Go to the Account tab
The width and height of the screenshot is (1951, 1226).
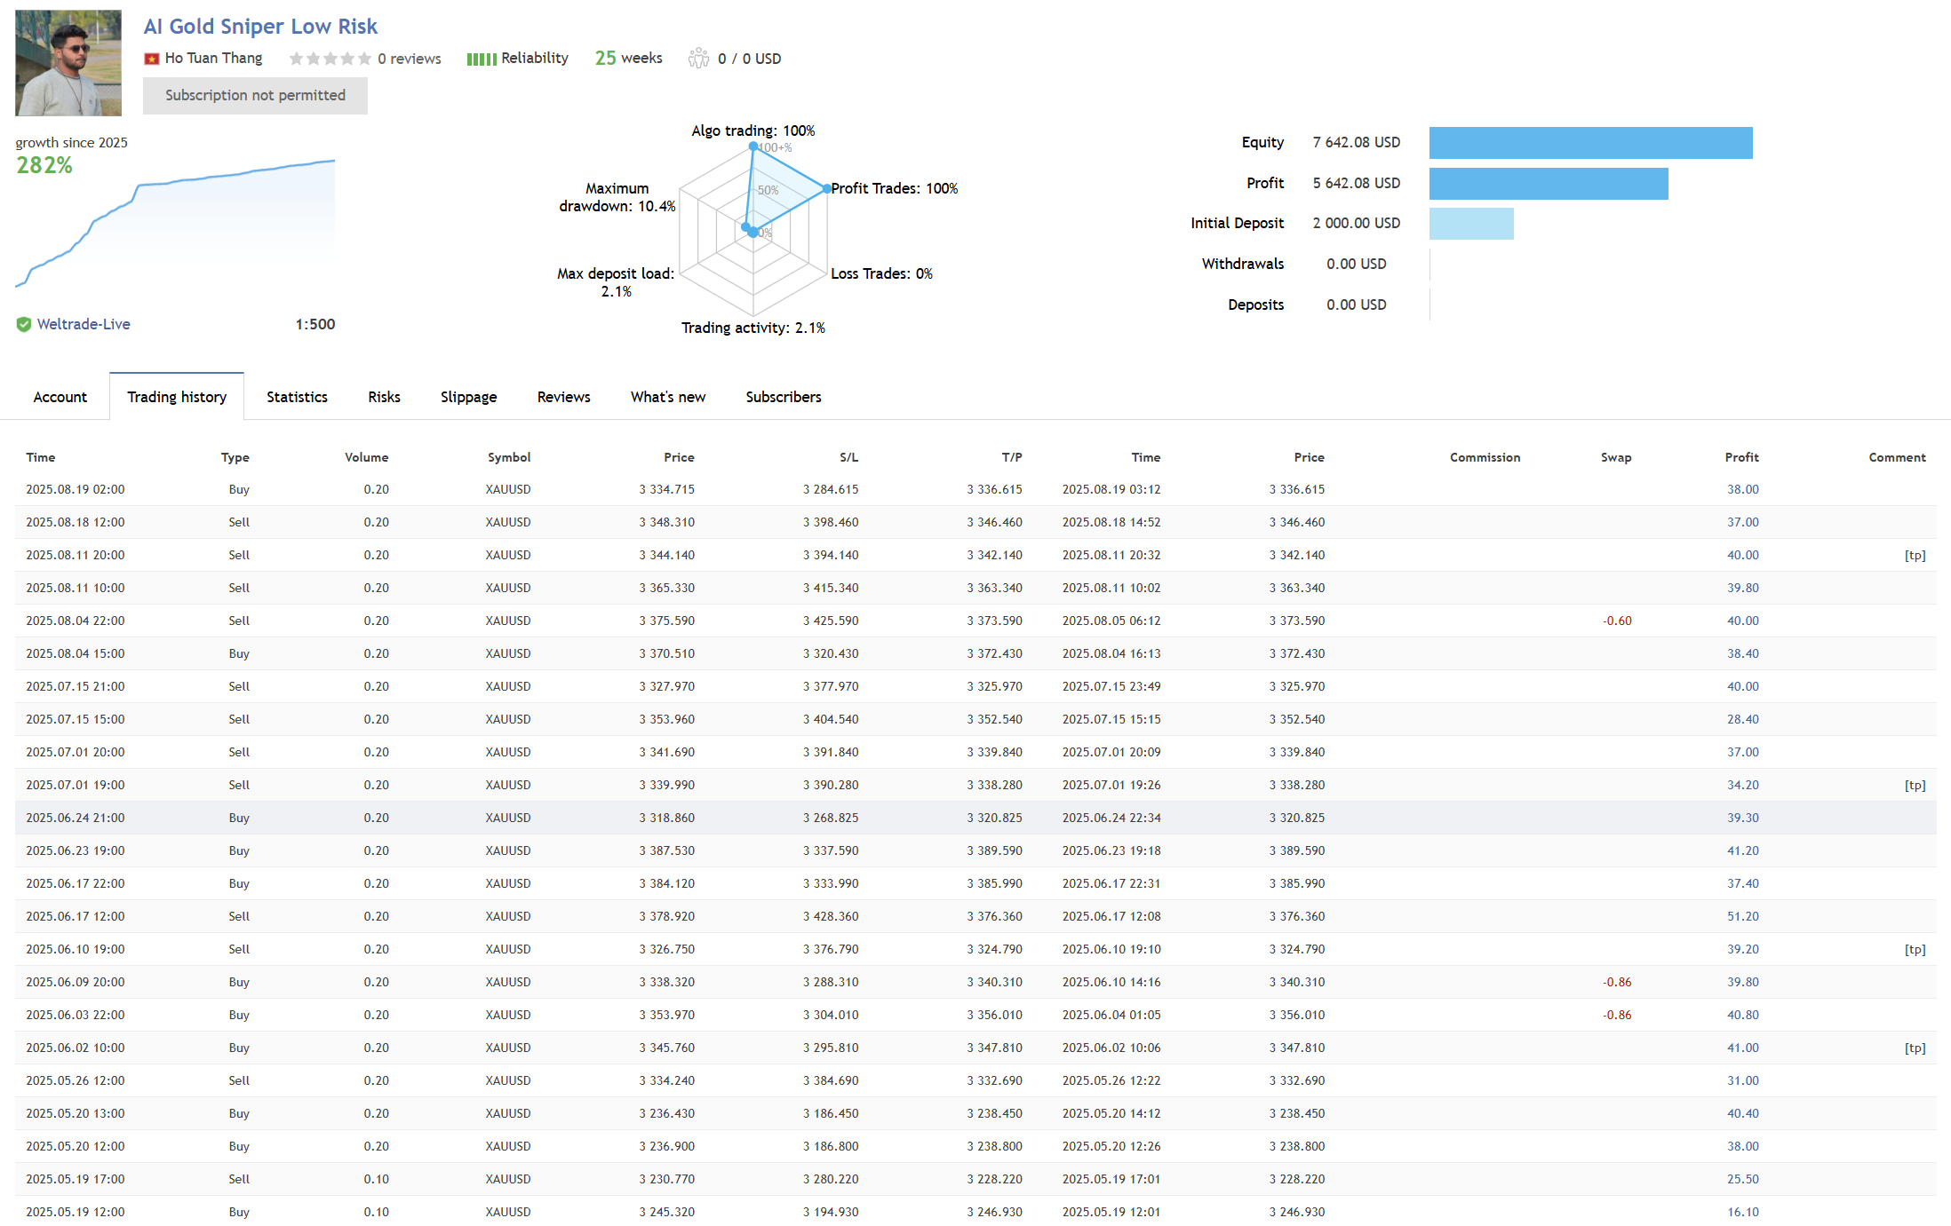(60, 397)
